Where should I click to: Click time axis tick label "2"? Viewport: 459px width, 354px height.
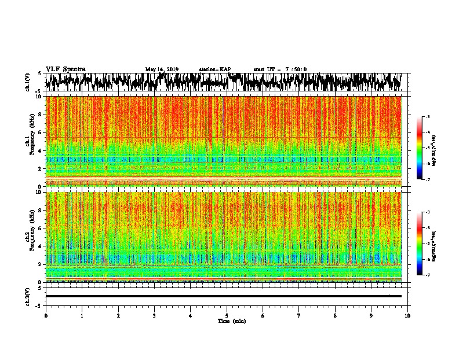point(118,316)
